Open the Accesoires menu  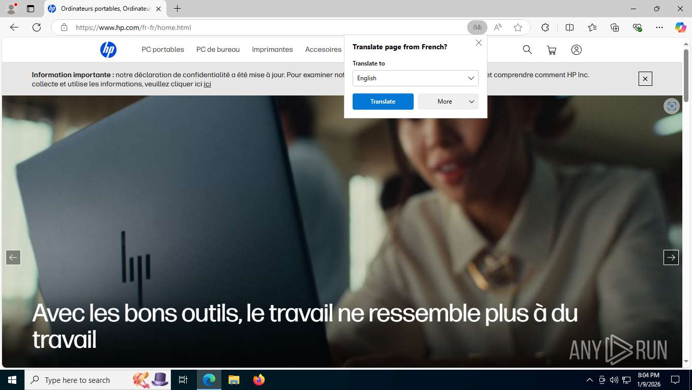tap(323, 49)
